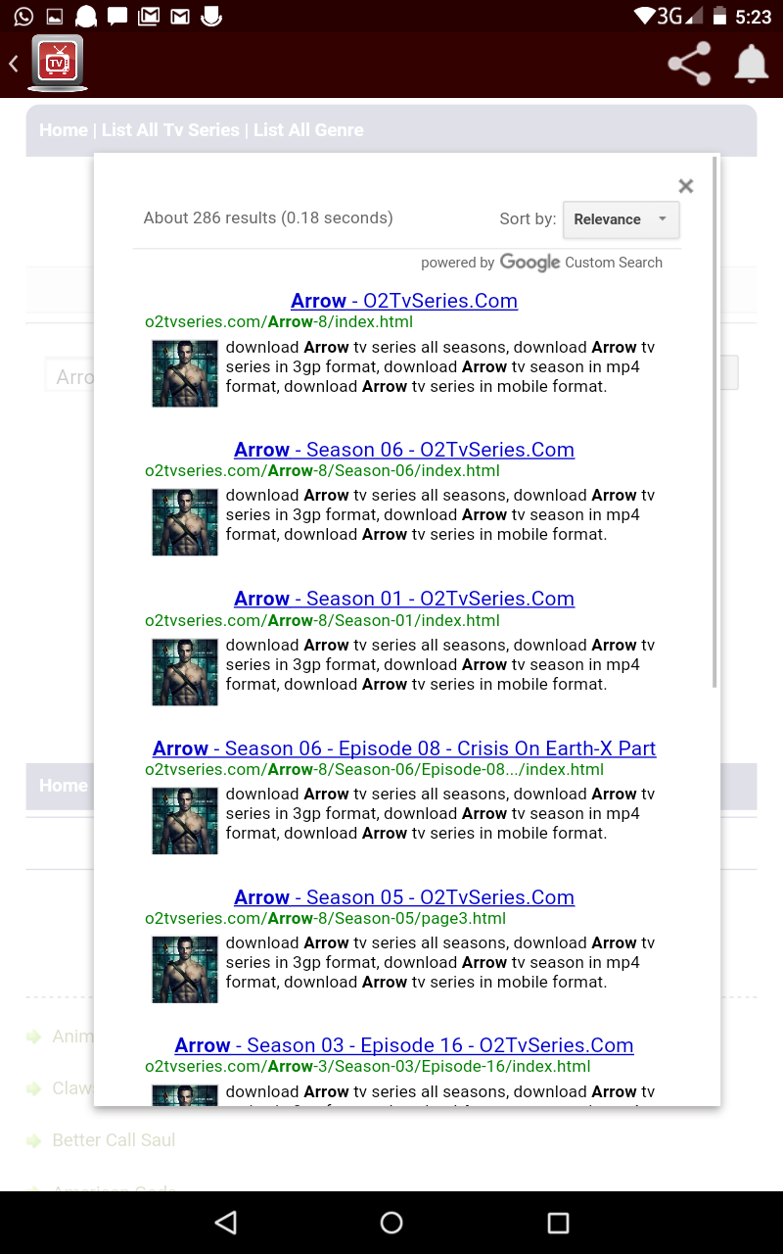Screen dimensions: 783x1254
Task: Click URL ending Arrow-8/Season-06/index.html
Action: click(323, 471)
